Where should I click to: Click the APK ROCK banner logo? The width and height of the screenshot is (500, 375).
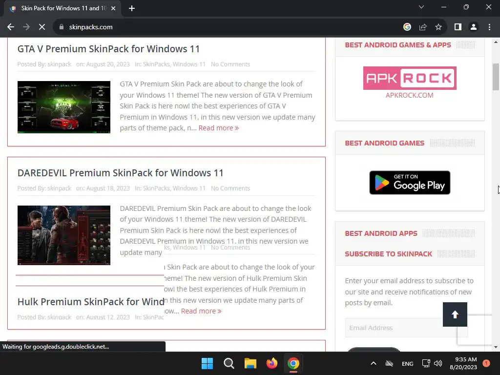click(x=410, y=78)
